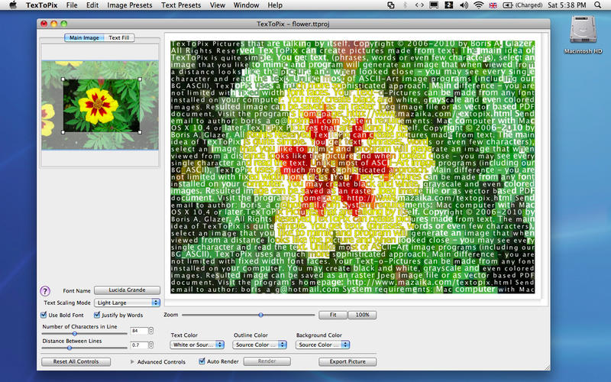611x382 pixels.
Task: Toggle the Justify by Words checkbox
Action: [98, 315]
